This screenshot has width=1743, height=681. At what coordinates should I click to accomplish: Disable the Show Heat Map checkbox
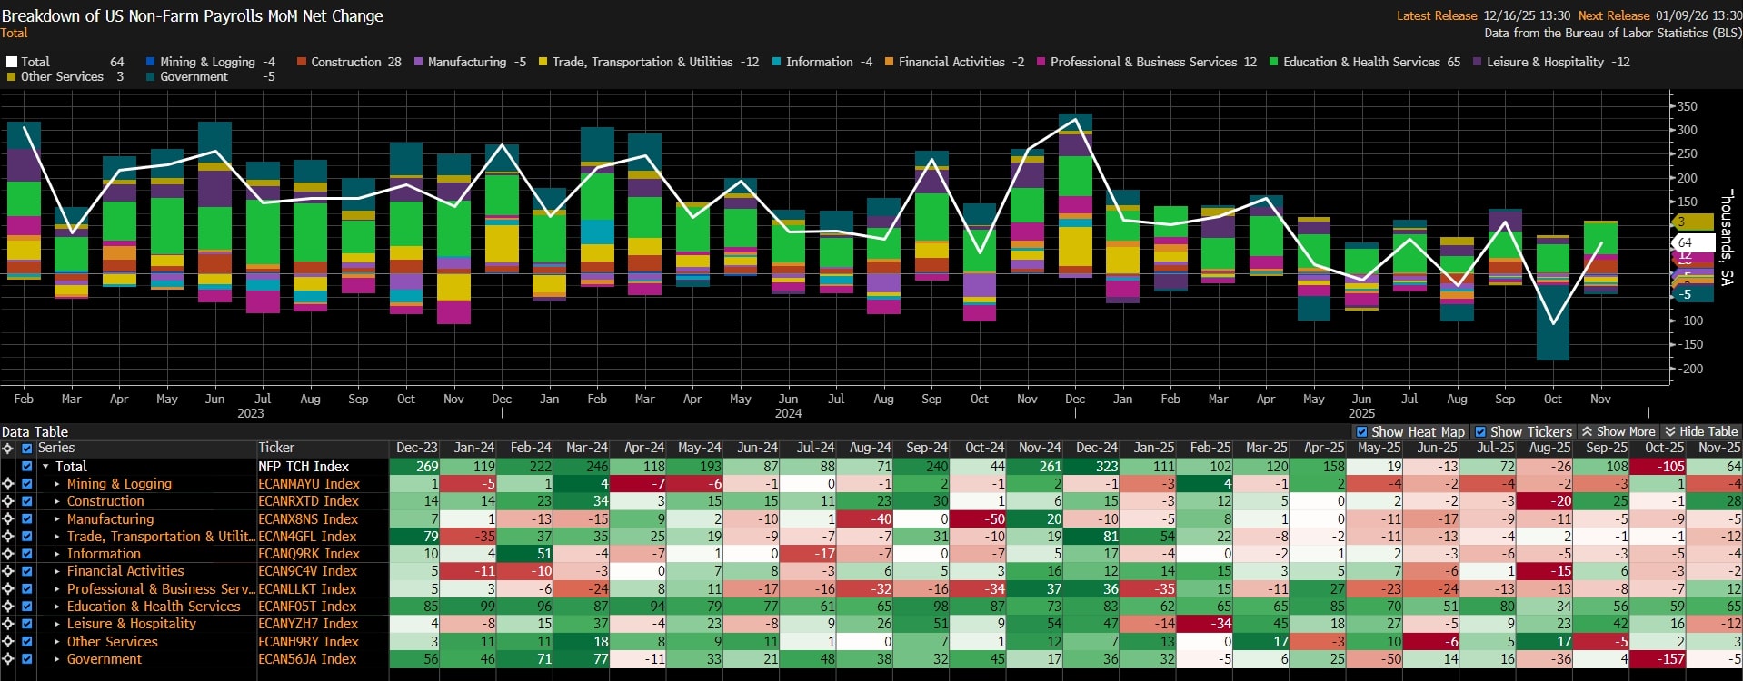pos(1361,432)
